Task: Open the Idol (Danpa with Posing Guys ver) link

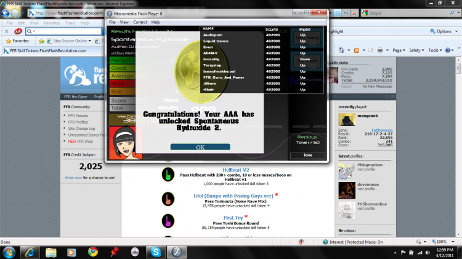Action: [233, 196]
